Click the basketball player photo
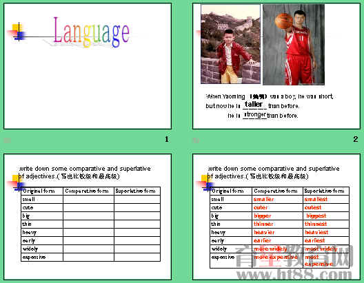 pyautogui.click(x=294, y=45)
